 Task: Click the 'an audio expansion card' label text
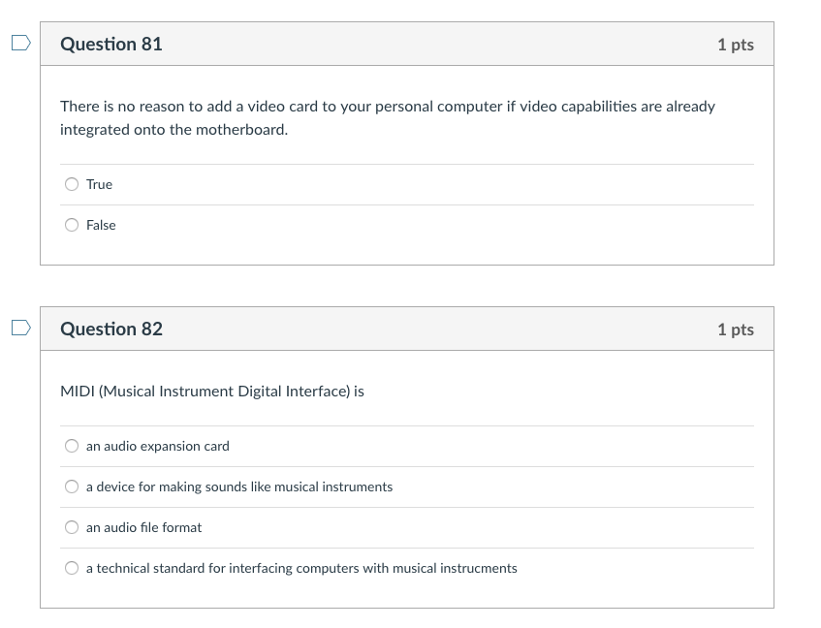coord(158,447)
